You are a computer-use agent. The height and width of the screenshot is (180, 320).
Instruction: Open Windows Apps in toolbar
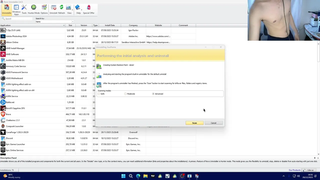(x=16, y=10)
